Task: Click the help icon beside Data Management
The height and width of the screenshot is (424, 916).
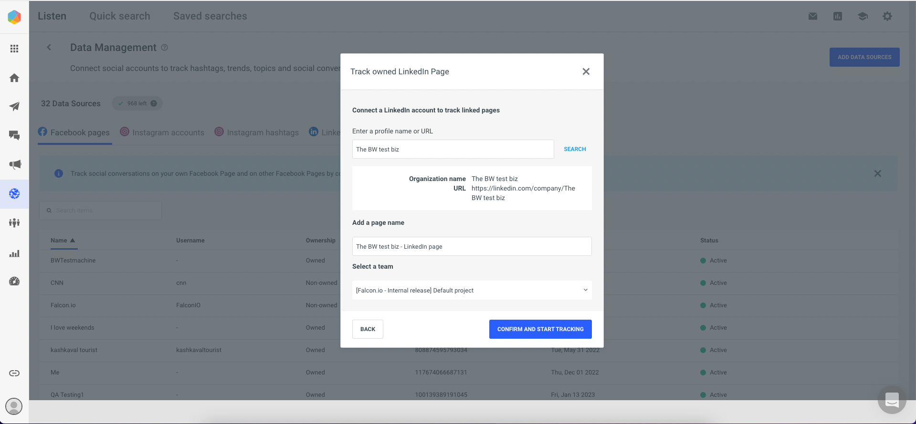Action: [165, 48]
